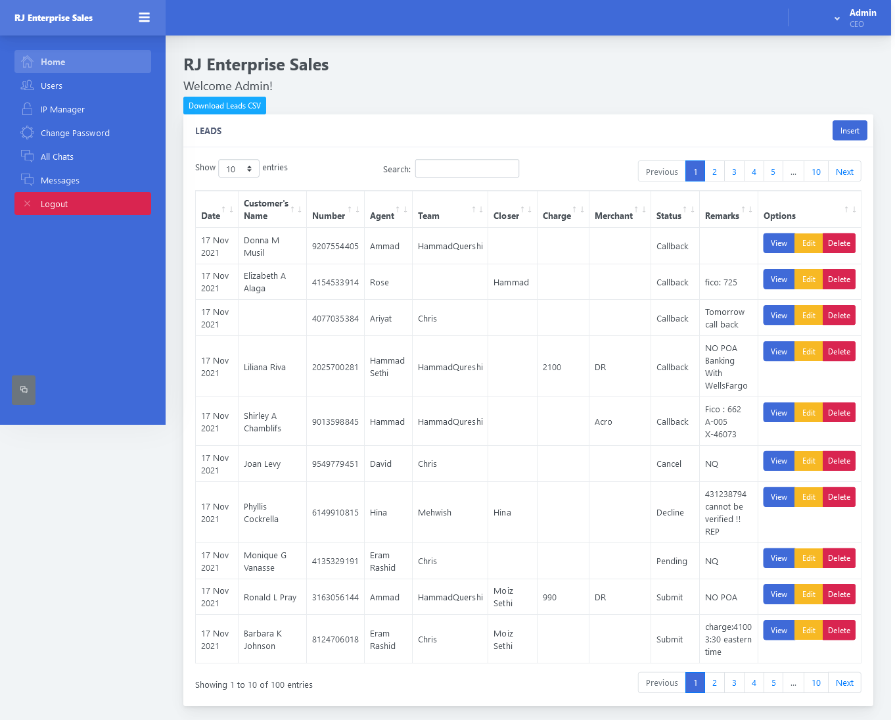Toggle sort order on Agent column

point(382,216)
